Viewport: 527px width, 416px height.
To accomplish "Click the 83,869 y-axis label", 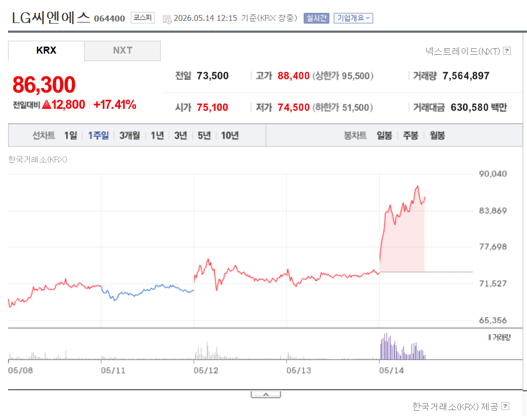I will point(493,211).
